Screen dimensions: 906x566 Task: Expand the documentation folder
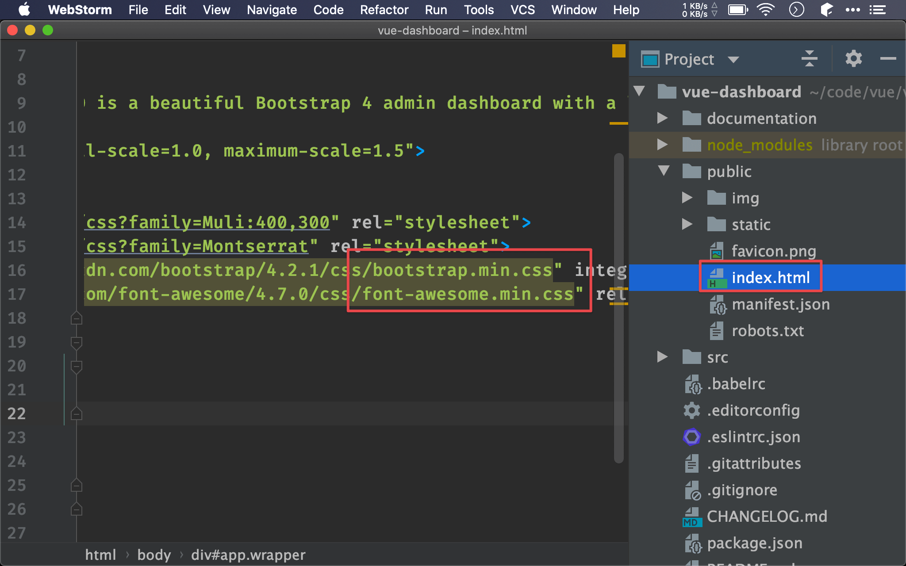click(662, 118)
